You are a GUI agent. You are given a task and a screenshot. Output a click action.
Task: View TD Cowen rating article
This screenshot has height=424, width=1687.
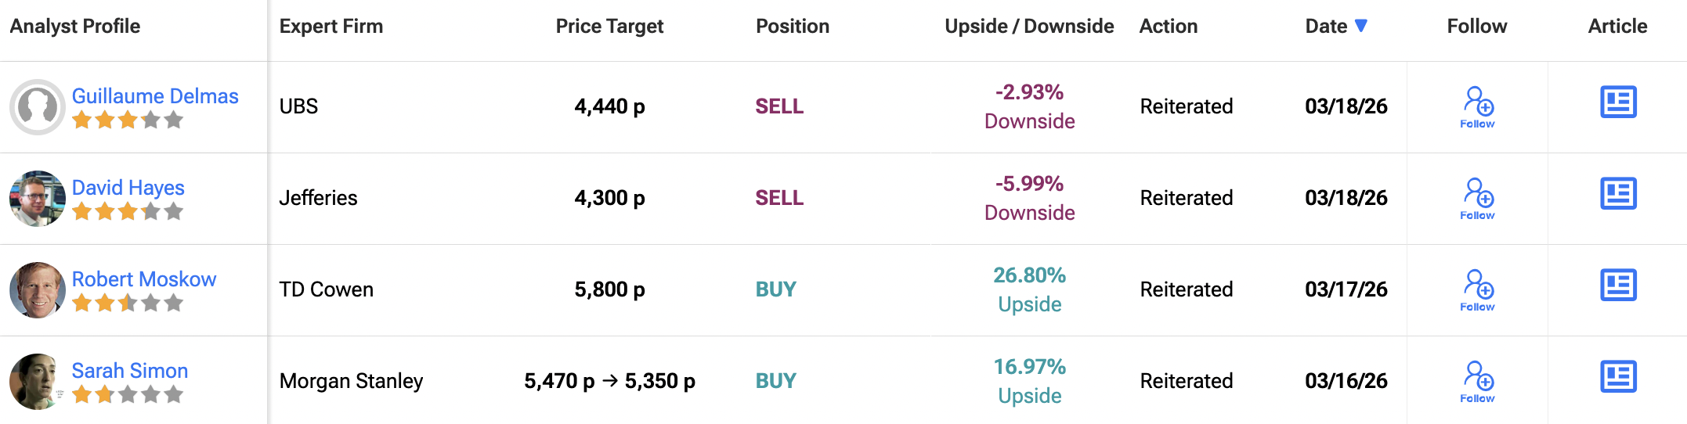tap(1618, 286)
